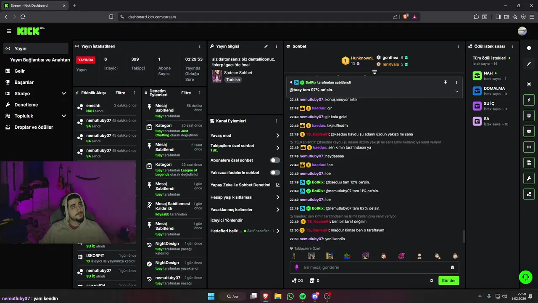Open Yasaklanmış kelimeler chevron
Screen dimensions: 538x303
(x=278, y=210)
